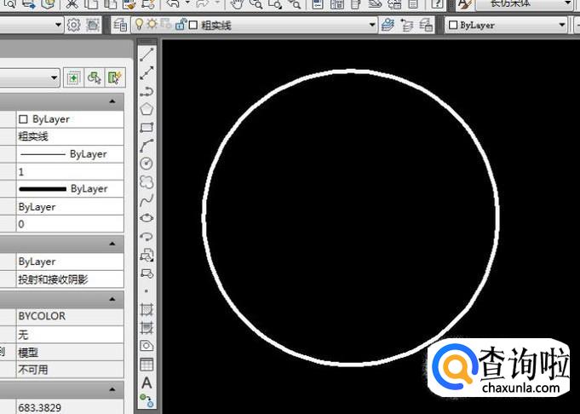Select the Polygon tool
The height and width of the screenshot is (414, 580).
coord(146,109)
